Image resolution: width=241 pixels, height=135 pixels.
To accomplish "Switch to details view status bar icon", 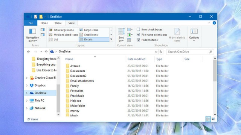I will point(208,119).
